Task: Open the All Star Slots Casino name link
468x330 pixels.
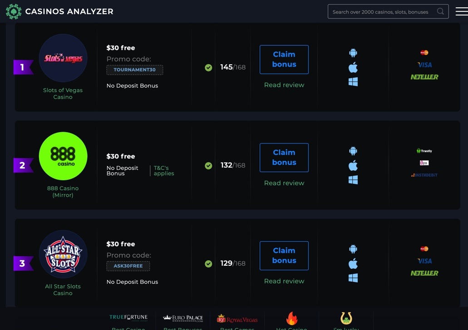Action: 63,290
